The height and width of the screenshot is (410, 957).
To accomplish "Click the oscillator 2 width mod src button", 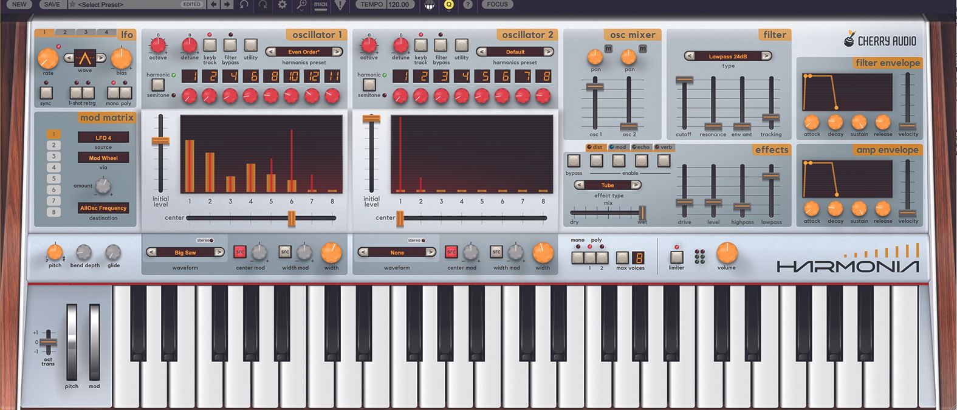I will click(x=496, y=251).
